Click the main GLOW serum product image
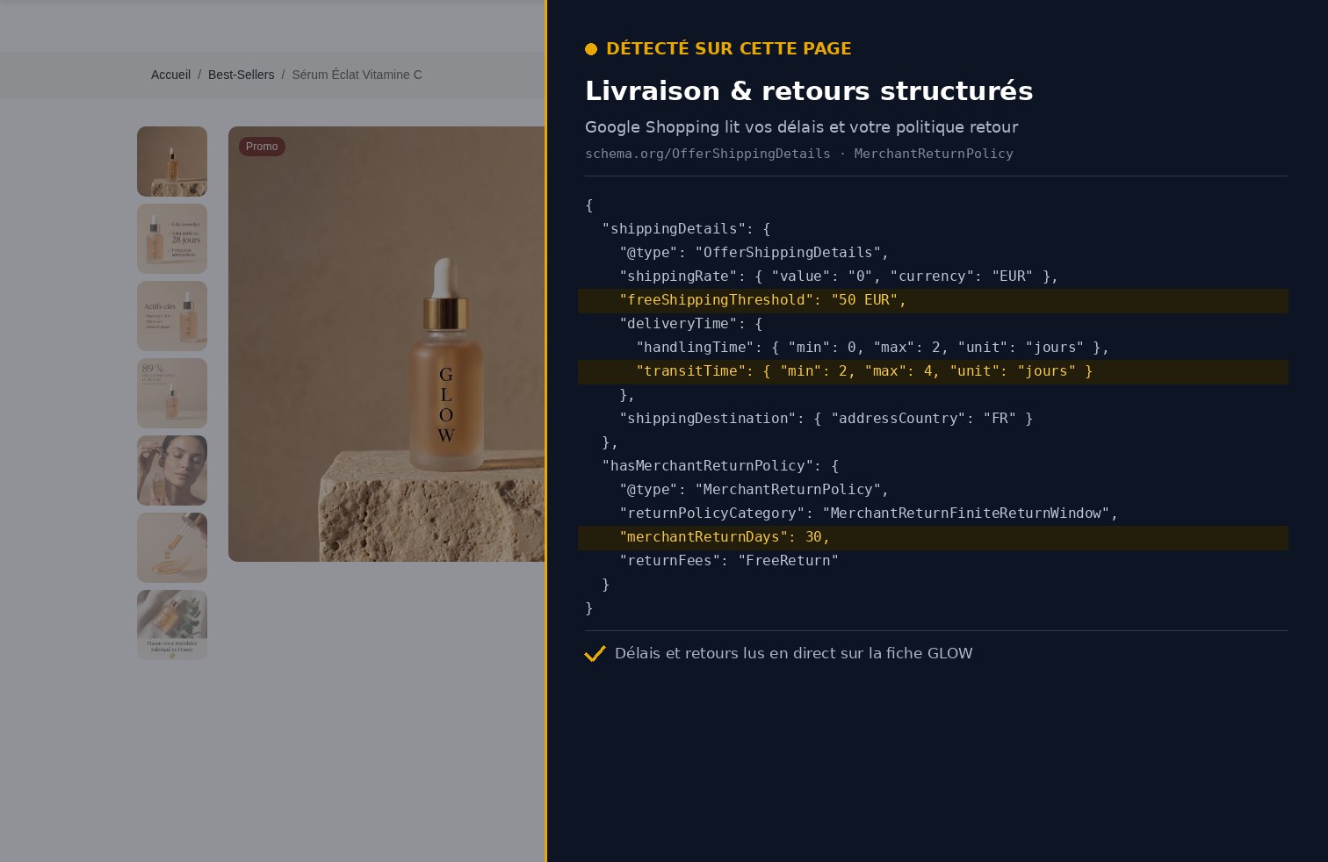 point(386,344)
